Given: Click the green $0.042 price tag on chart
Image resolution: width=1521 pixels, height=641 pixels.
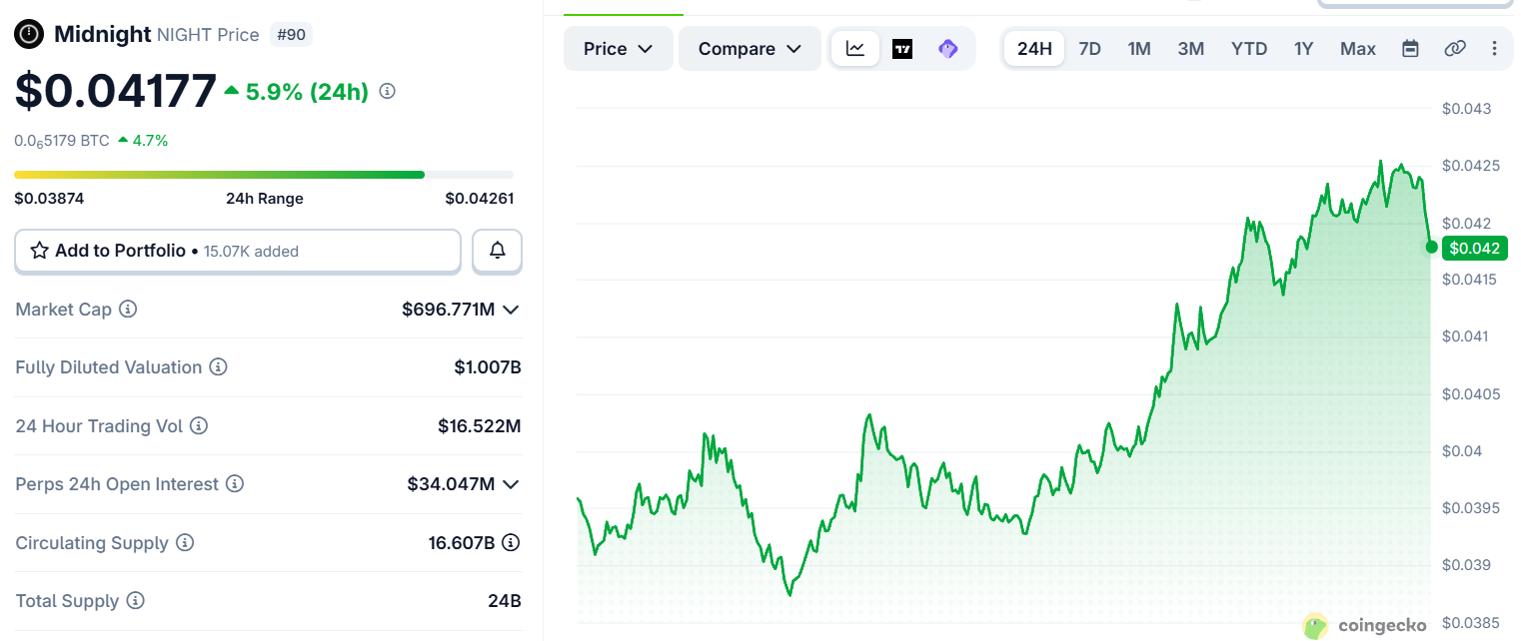Looking at the screenshot, I should pos(1475,248).
